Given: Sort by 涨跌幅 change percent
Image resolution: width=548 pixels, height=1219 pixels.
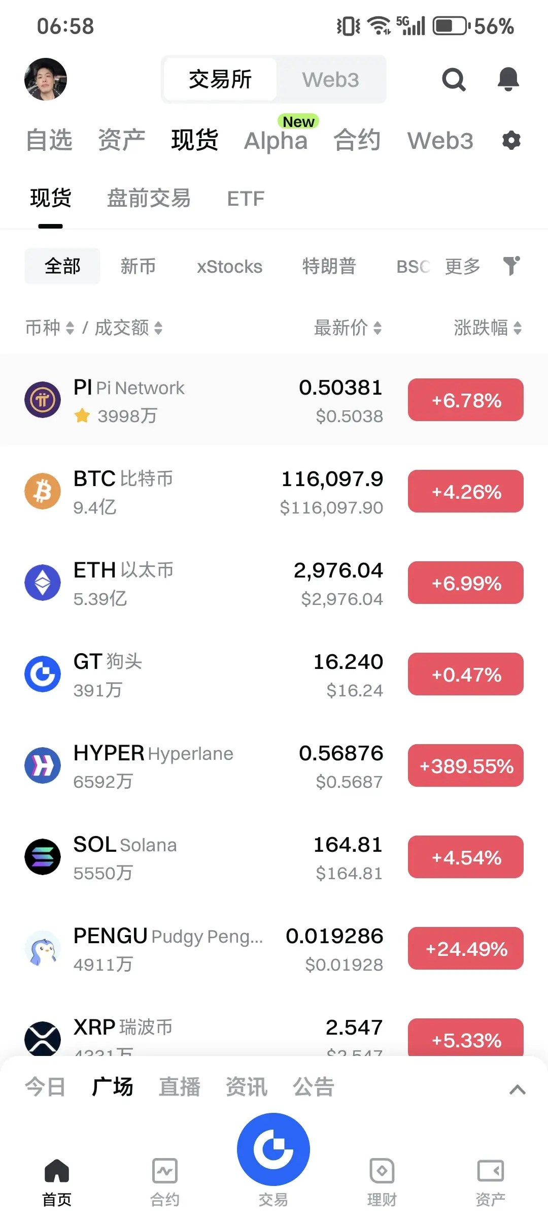Looking at the screenshot, I should coord(488,328).
